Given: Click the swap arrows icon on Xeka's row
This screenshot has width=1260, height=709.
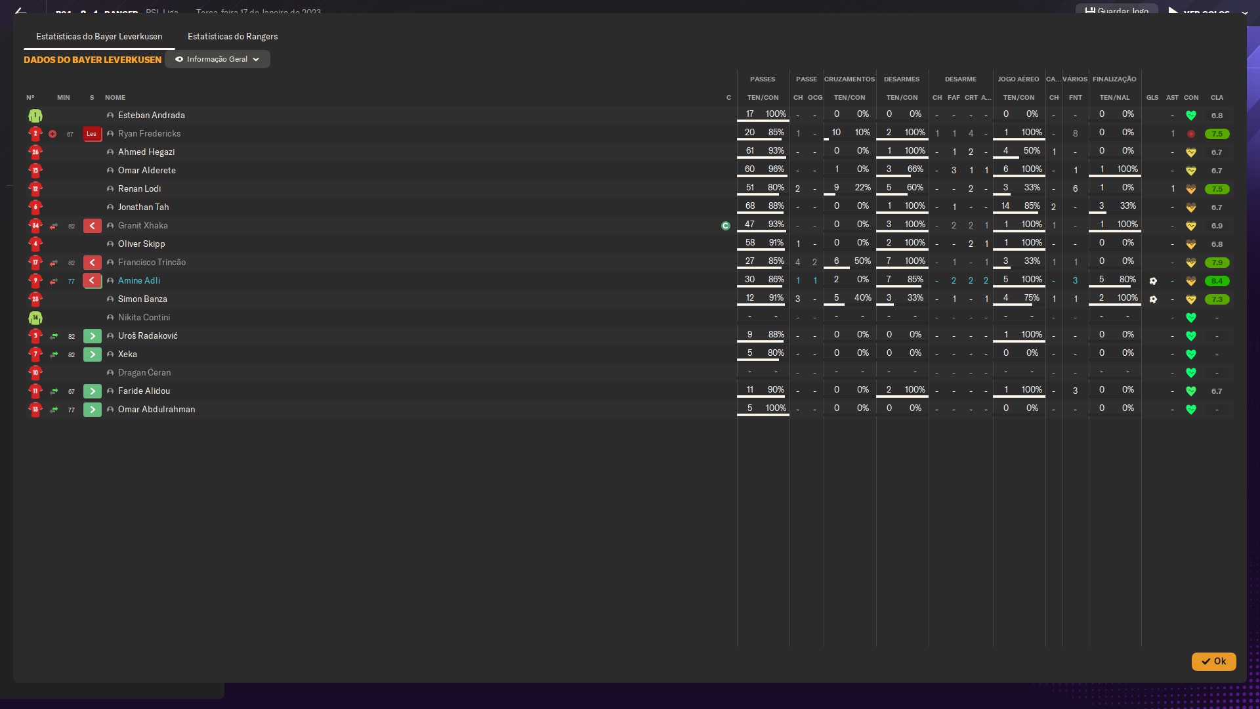Looking at the screenshot, I should click(54, 354).
